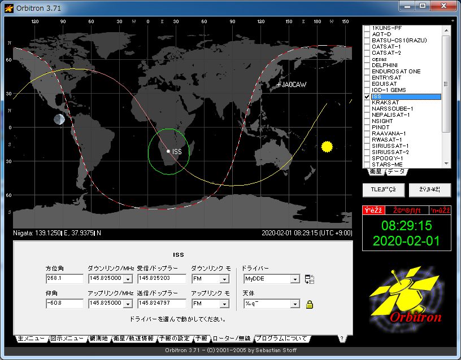This screenshot has width=461, height=360.
Task: Click satellite list scrollbar up arrow
Action: (446, 30)
